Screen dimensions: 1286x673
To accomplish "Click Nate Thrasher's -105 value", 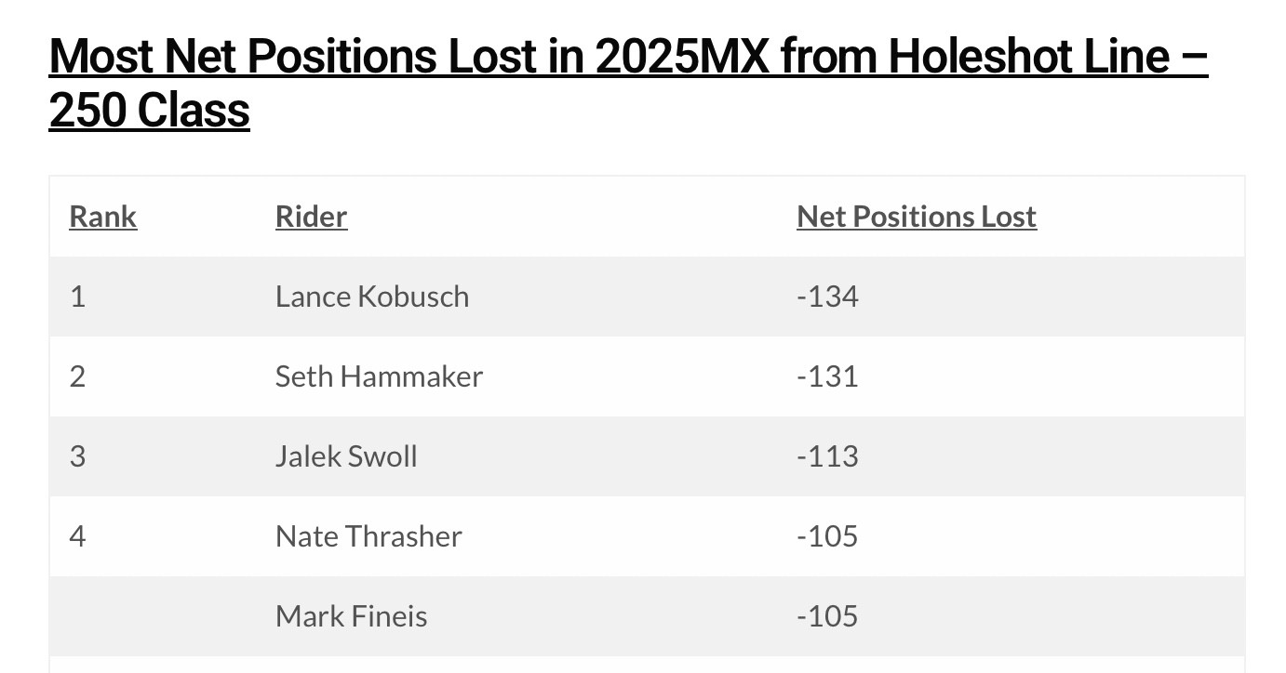I will [x=827, y=536].
